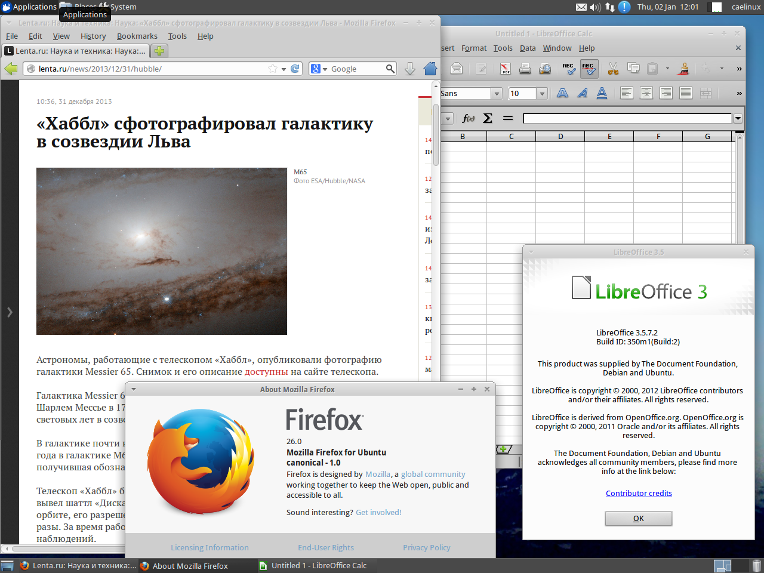This screenshot has height=573, width=764.
Task: Toggle Bold formatting in Calc
Action: (x=562, y=93)
